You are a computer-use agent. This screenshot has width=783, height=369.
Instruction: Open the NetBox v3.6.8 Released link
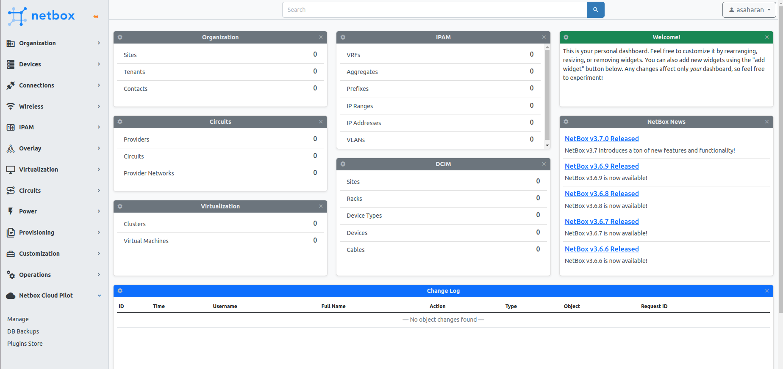pyautogui.click(x=602, y=194)
